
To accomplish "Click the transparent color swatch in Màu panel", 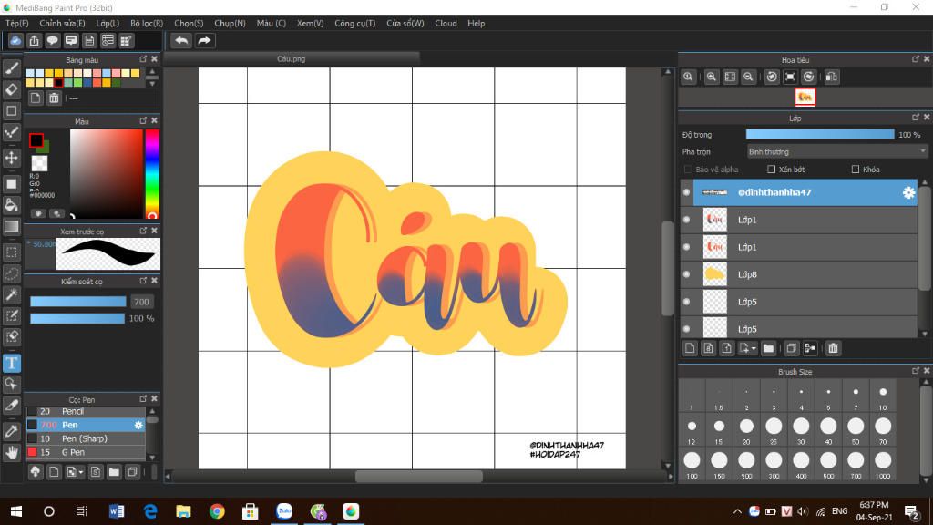I will point(39,163).
